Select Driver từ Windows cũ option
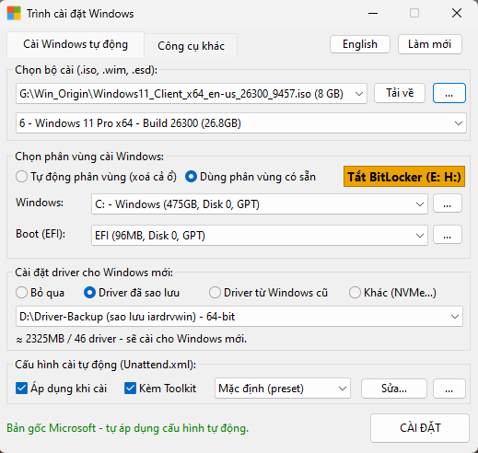 (x=268, y=293)
